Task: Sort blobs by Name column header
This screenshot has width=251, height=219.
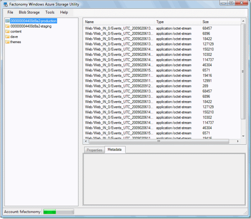Action: 119,22
